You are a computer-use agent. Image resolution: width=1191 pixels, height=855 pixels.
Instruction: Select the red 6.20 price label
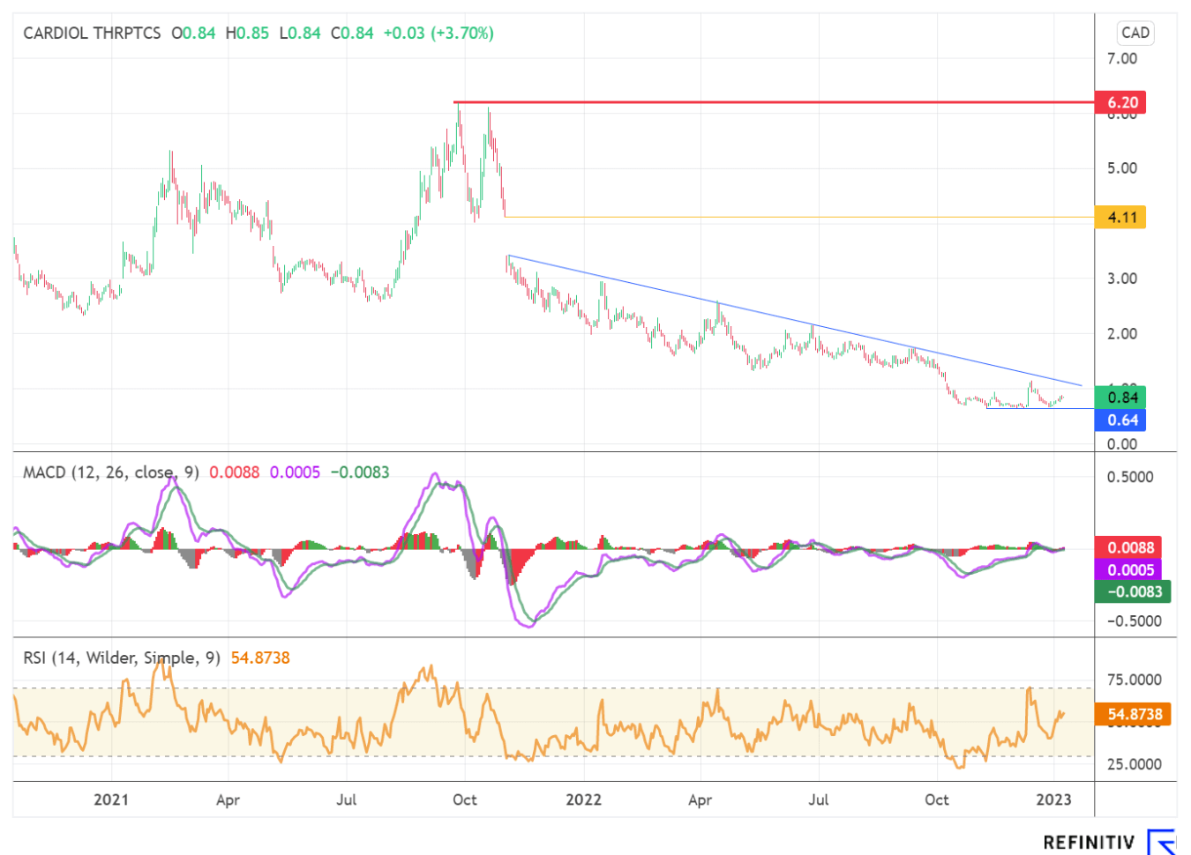tap(1120, 102)
